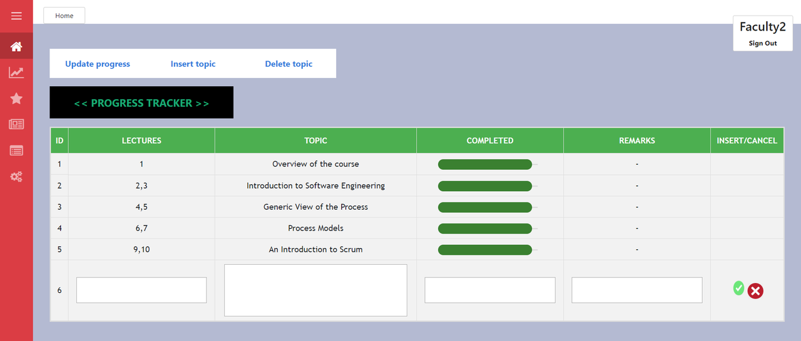The width and height of the screenshot is (801, 341).
Task: Focus the Topic text area in row 6
Action: click(315, 290)
